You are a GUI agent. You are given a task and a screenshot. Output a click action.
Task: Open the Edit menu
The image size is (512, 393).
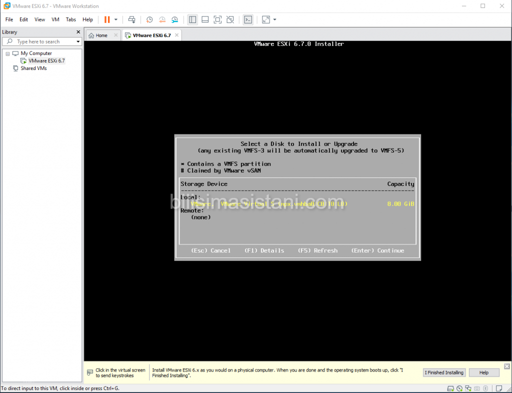point(23,19)
